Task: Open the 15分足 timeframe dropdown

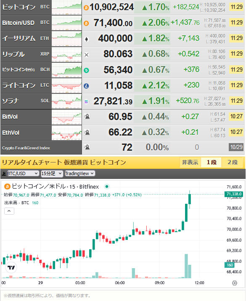Action: [52, 173]
